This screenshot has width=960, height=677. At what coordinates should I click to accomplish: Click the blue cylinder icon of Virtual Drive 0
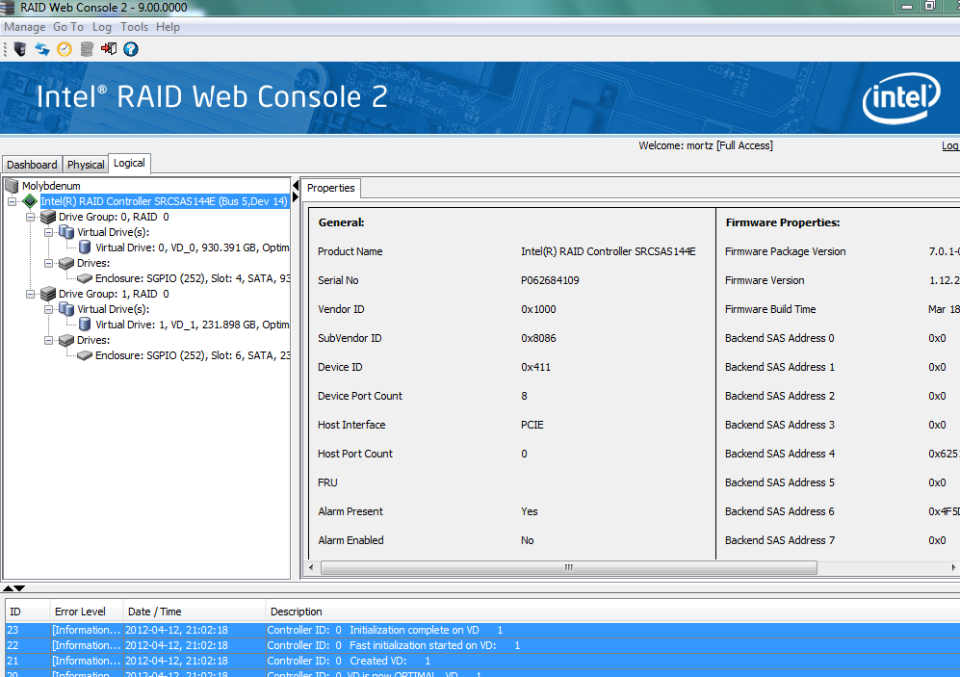click(85, 247)
